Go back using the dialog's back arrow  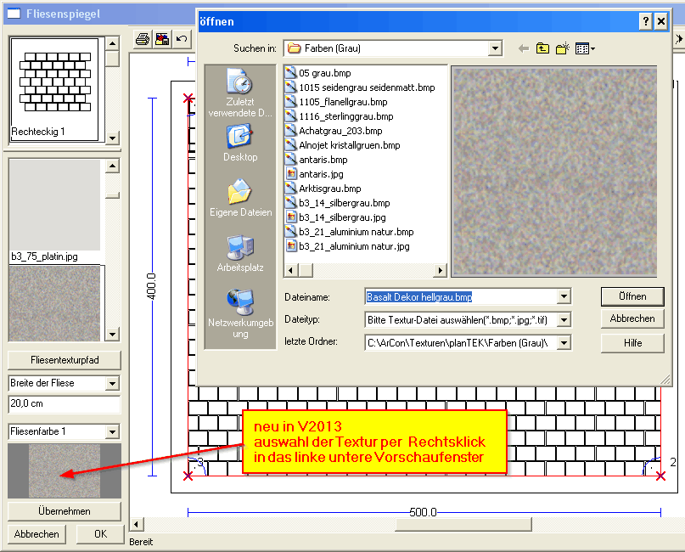(523, 48)
